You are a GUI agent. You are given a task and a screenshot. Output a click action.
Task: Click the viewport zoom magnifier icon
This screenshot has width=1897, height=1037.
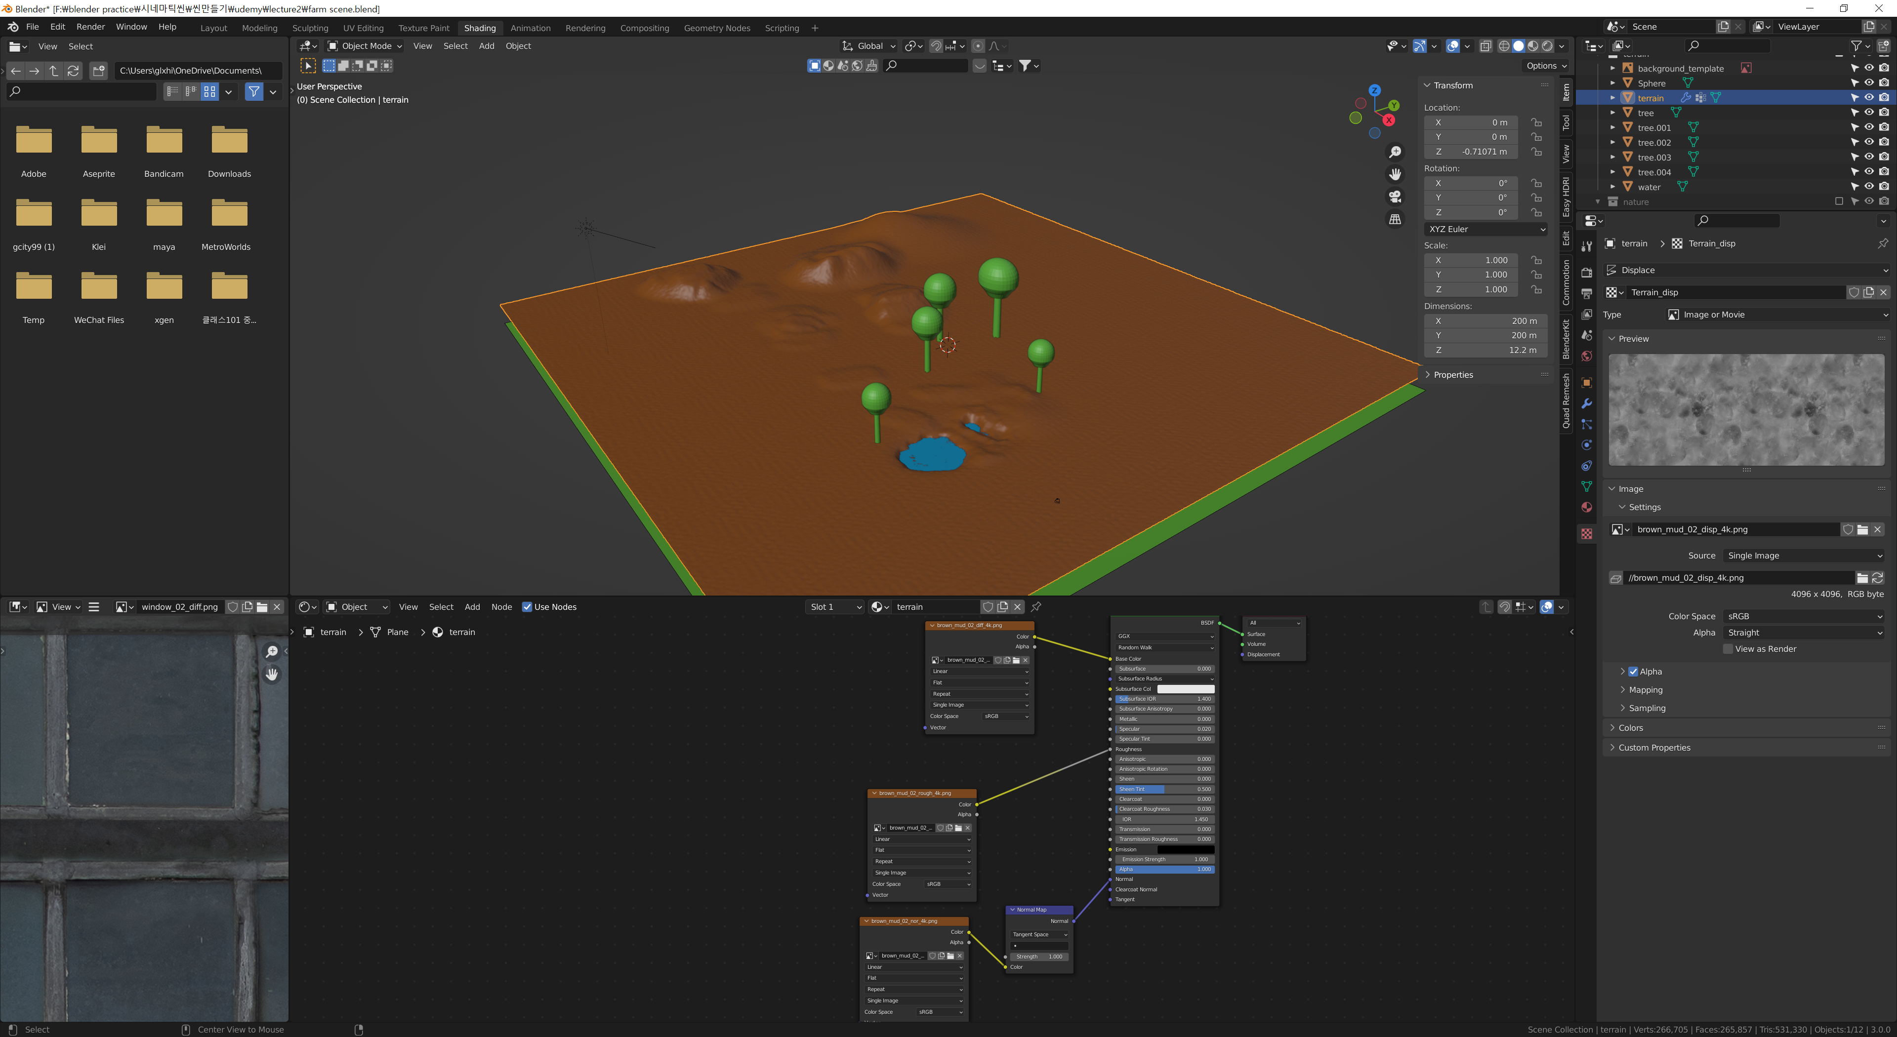(1395, 152)
